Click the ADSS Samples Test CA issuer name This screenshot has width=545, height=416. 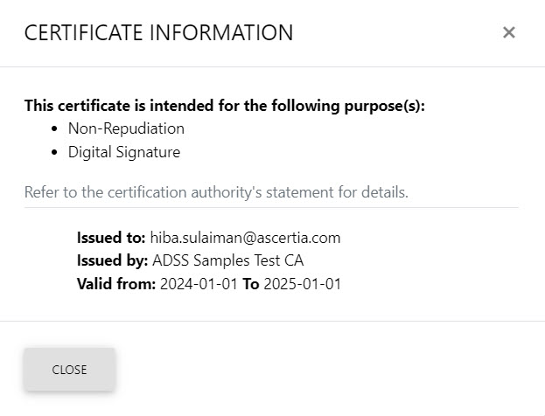point(227,260)
